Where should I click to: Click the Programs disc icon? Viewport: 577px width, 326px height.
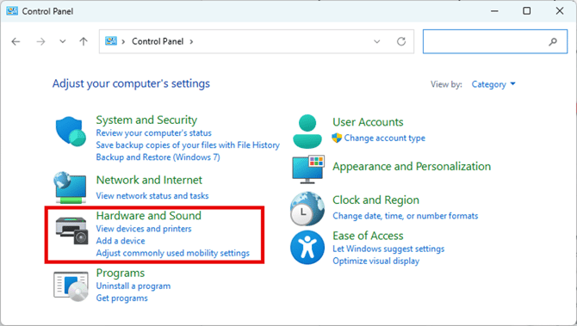[71, 286]
